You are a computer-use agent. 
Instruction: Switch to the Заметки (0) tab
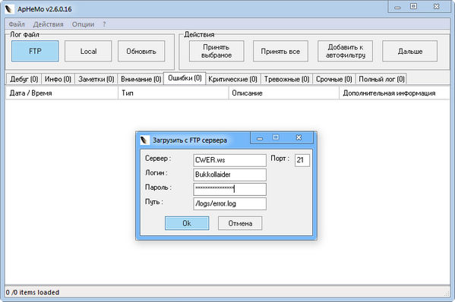point(96,79)
